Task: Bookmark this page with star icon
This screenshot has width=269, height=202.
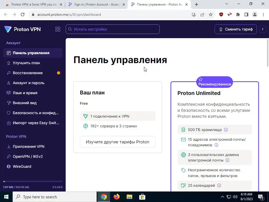Action: [x=211, y=15]
